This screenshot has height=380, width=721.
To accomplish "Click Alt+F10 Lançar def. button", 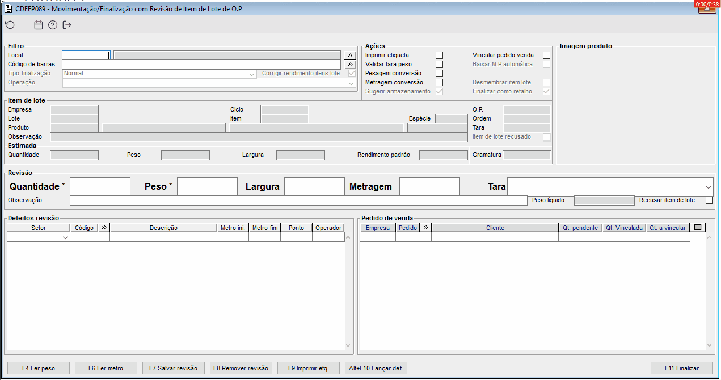I will click(376, 368).
